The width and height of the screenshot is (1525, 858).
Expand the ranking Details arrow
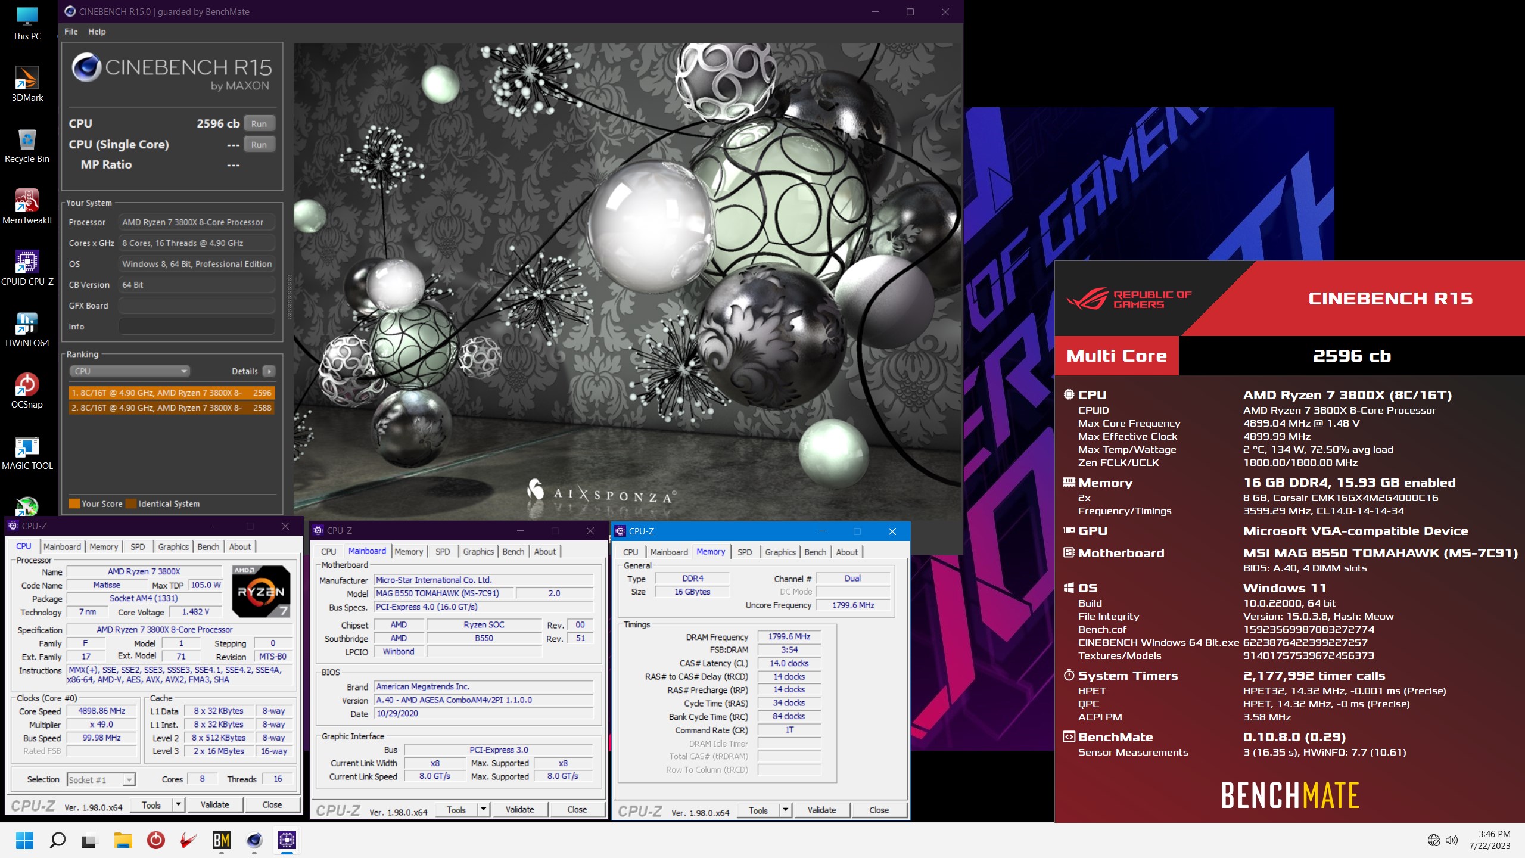coord(269,371)
